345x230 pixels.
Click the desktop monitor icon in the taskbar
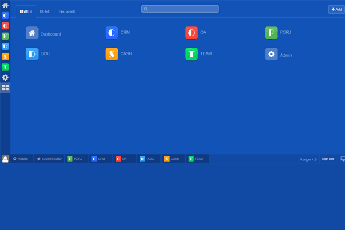click(x=343, y=159)
